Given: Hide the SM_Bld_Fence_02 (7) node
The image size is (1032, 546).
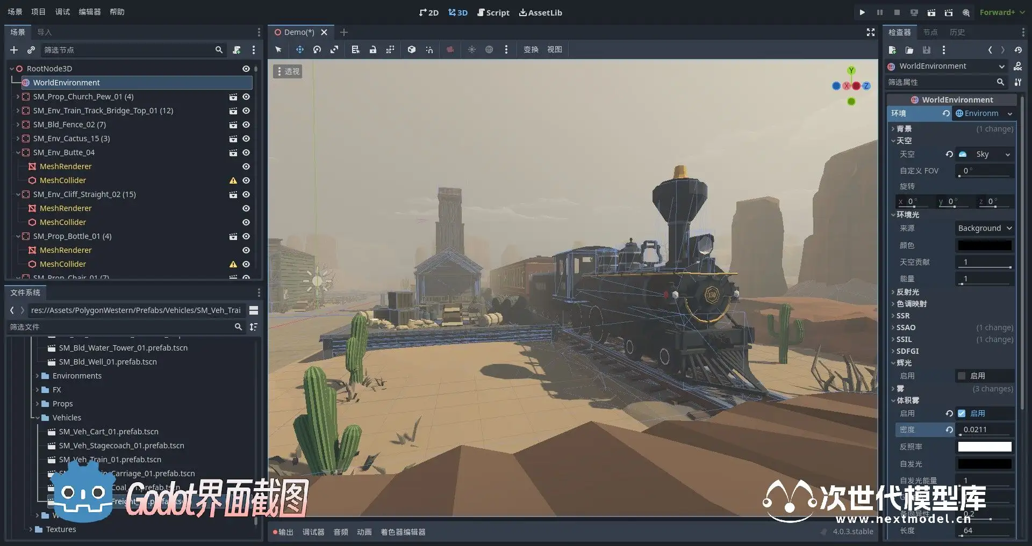Looking at the screenshot, I should click(246, 125).
